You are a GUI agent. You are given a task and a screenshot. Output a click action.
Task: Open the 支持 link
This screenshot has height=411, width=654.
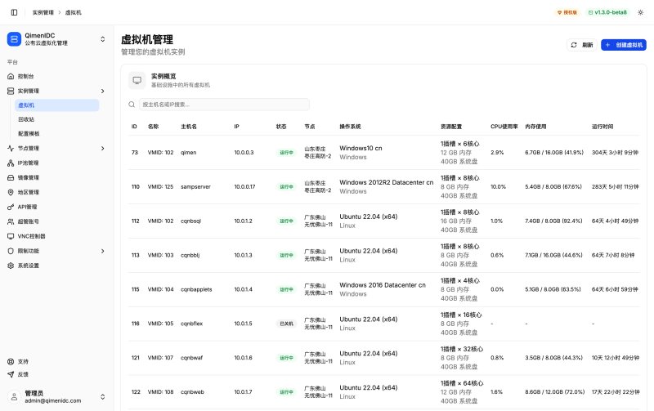tap(23, 362)
